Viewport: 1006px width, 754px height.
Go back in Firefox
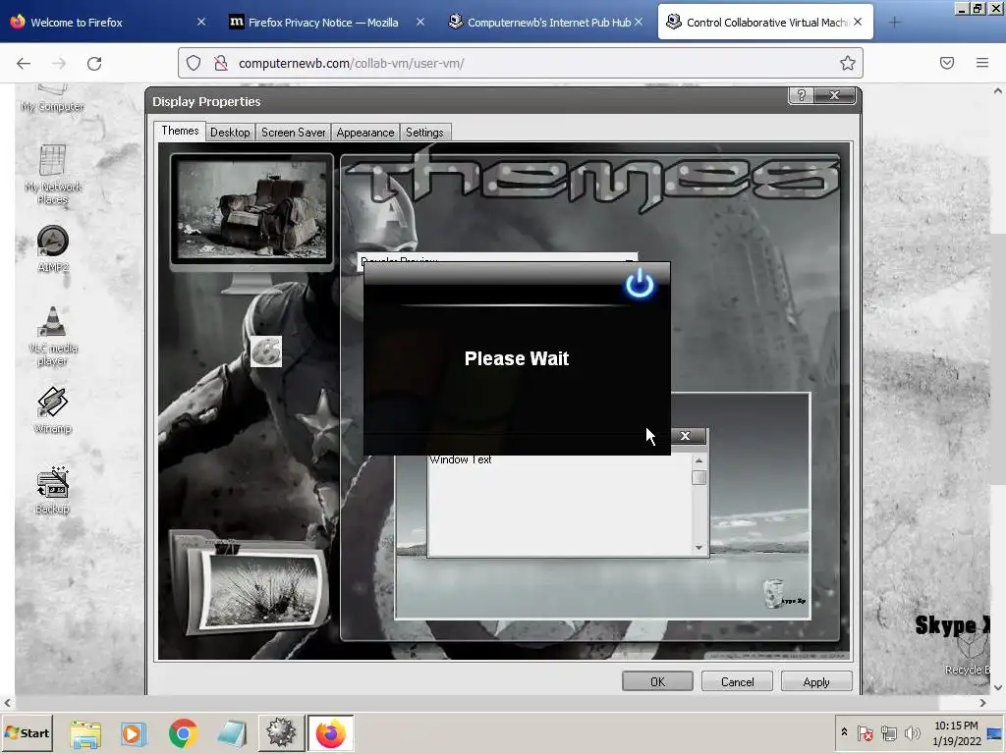(24, 63)
